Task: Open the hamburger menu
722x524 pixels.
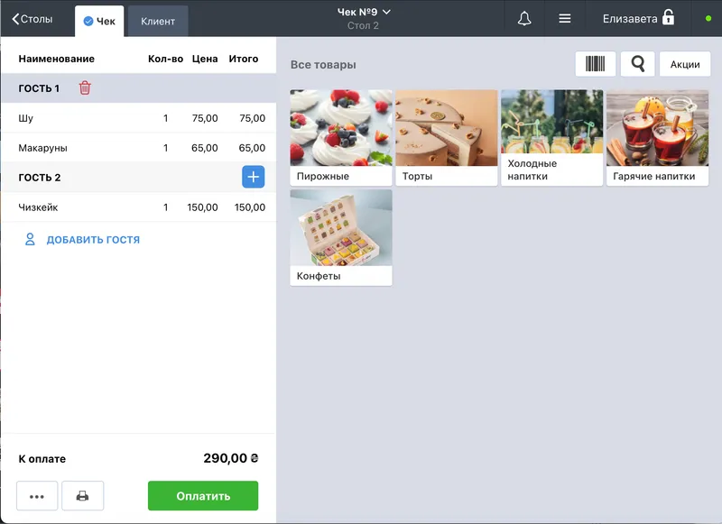Action: point(565,19)
